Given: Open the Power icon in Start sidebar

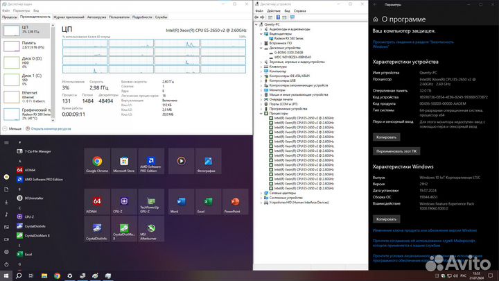Looking at the screenshot, I should (x=6, y=264).
